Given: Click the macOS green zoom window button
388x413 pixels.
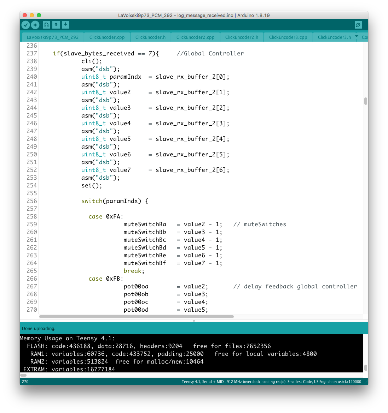Looking at the screenshot, I should (39, 15).
